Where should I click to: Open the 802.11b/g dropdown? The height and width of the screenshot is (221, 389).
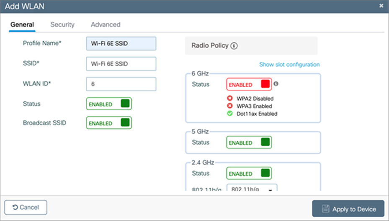[252, 188]
